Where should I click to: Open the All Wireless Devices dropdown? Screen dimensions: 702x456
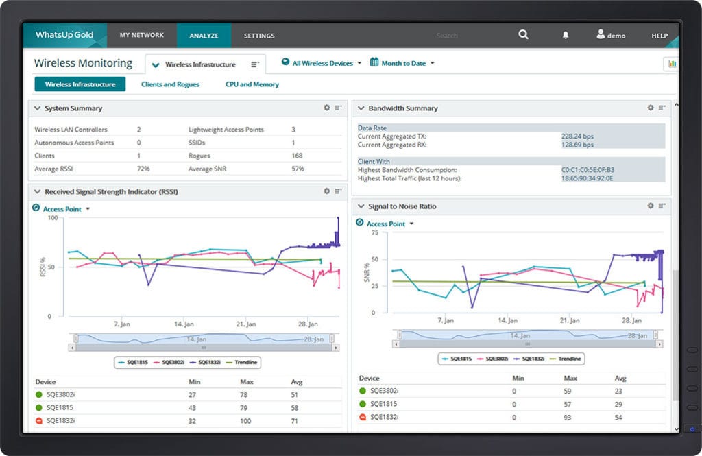pyautogui.click(x=322, y=63)
